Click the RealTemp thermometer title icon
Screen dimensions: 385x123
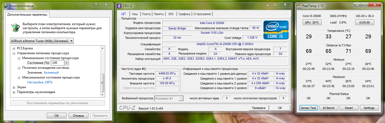298,5
